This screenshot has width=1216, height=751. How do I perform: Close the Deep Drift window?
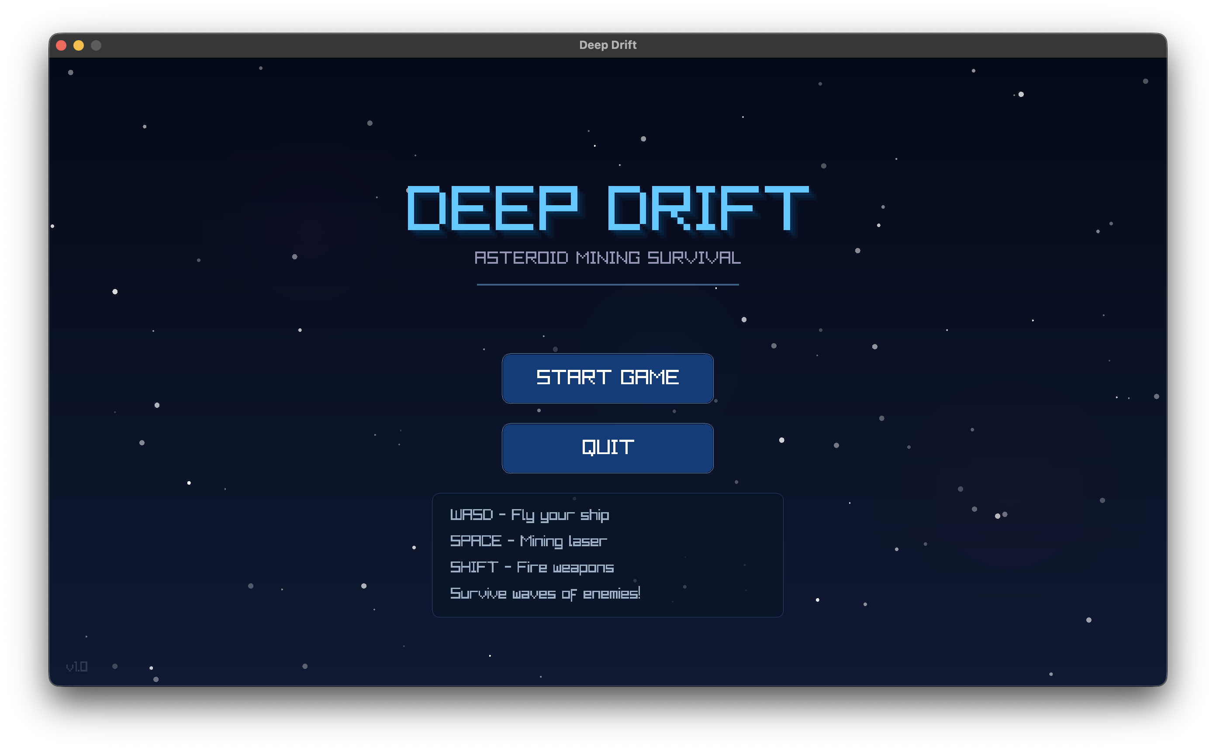click(x=61, y=45)
